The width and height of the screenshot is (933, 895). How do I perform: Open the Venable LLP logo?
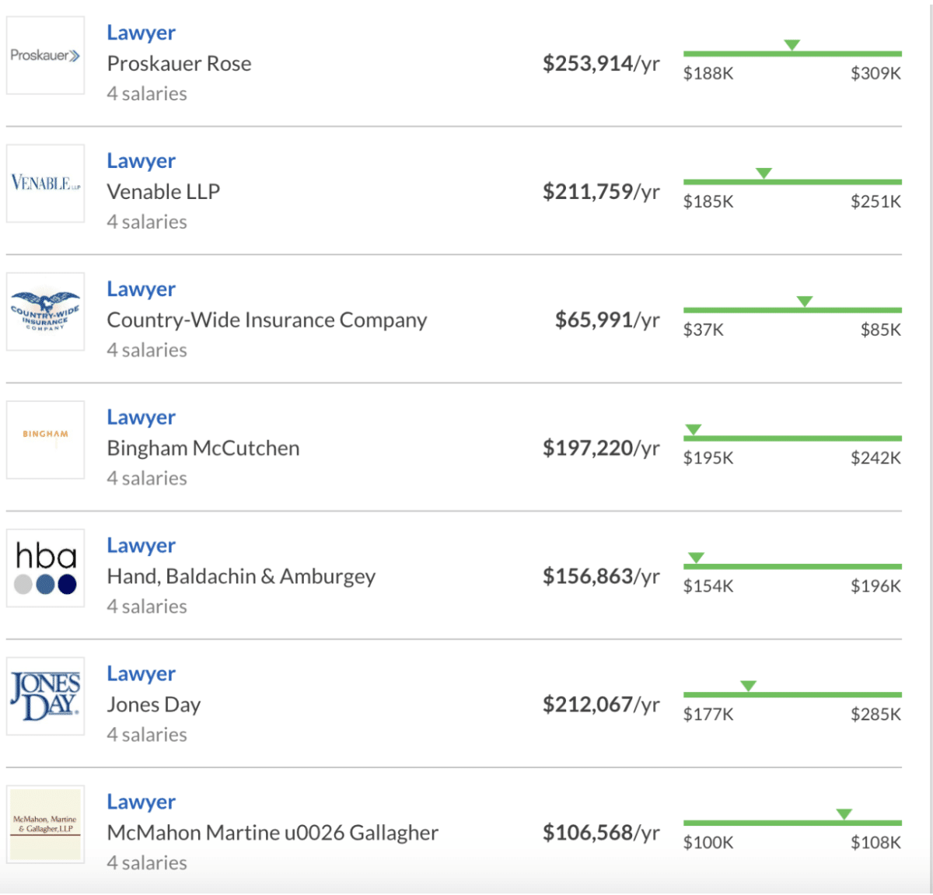click(45, 184)
